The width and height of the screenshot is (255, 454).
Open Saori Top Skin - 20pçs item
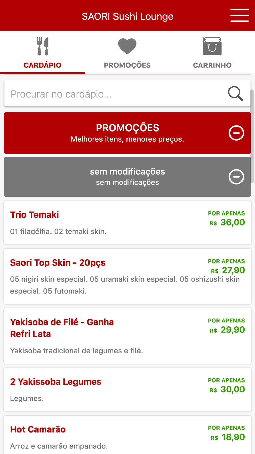pos(58,262)
